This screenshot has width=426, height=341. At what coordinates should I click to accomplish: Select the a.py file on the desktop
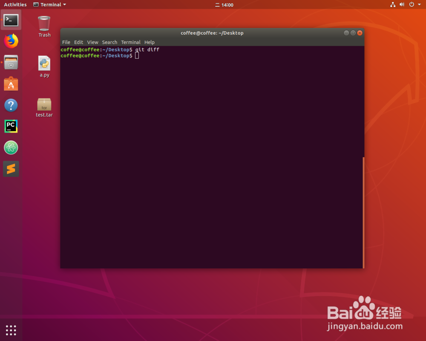pos(44,66)
